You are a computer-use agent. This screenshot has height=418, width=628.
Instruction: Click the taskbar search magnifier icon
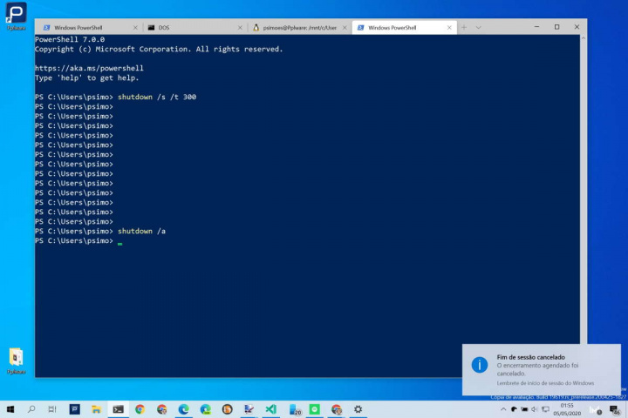coord(31,408)
